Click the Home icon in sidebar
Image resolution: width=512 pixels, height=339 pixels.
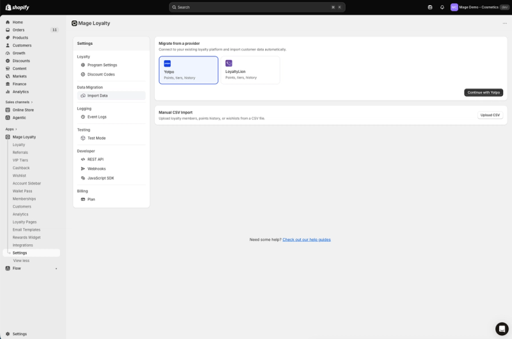pyautogui.click(x=8, y=22)
